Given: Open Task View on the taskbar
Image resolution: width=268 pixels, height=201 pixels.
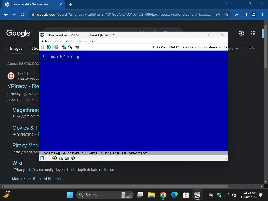Looking at the screenshot, I should point(140,195).
